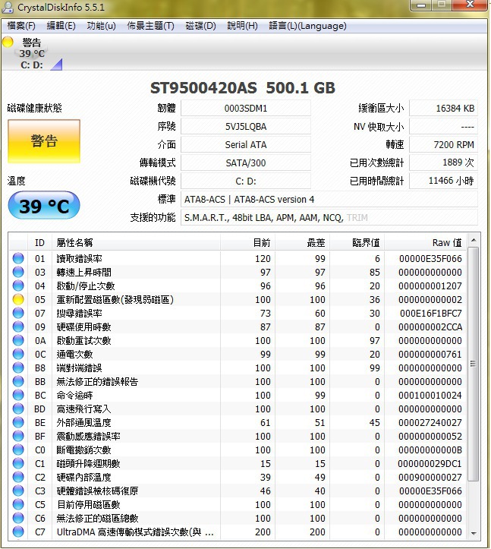This screenshot has height=549, width=491.
Task: Click the blue status icon for 讀取錯誤率
Action: pyautogui.click(x=18, y=258)
